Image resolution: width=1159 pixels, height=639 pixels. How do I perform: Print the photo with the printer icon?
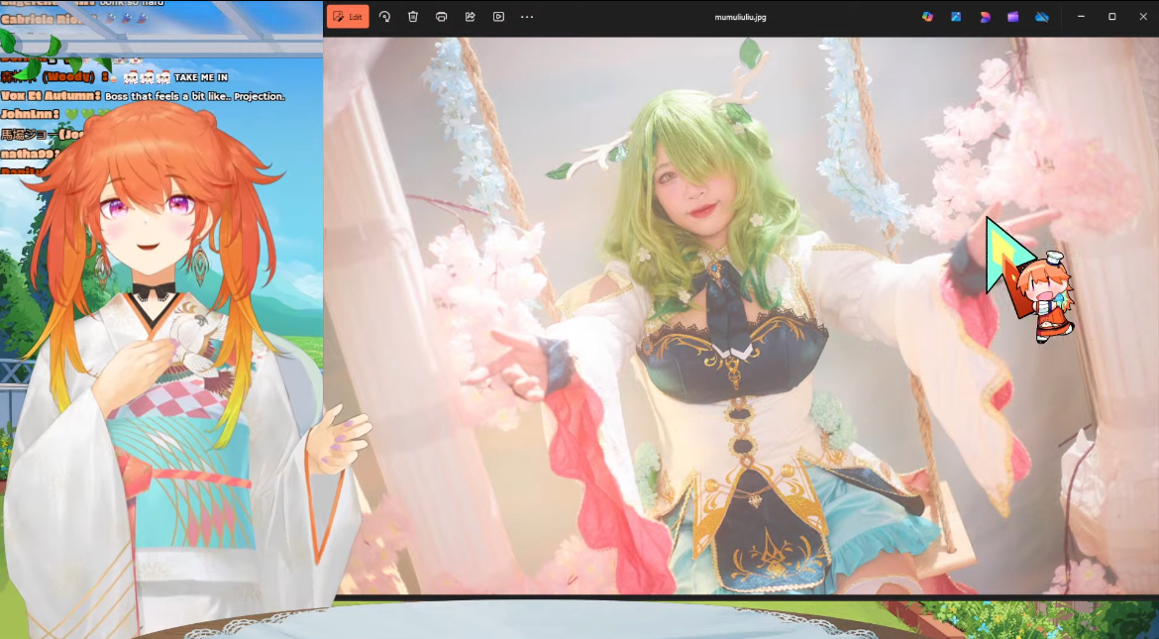point(441,16)
